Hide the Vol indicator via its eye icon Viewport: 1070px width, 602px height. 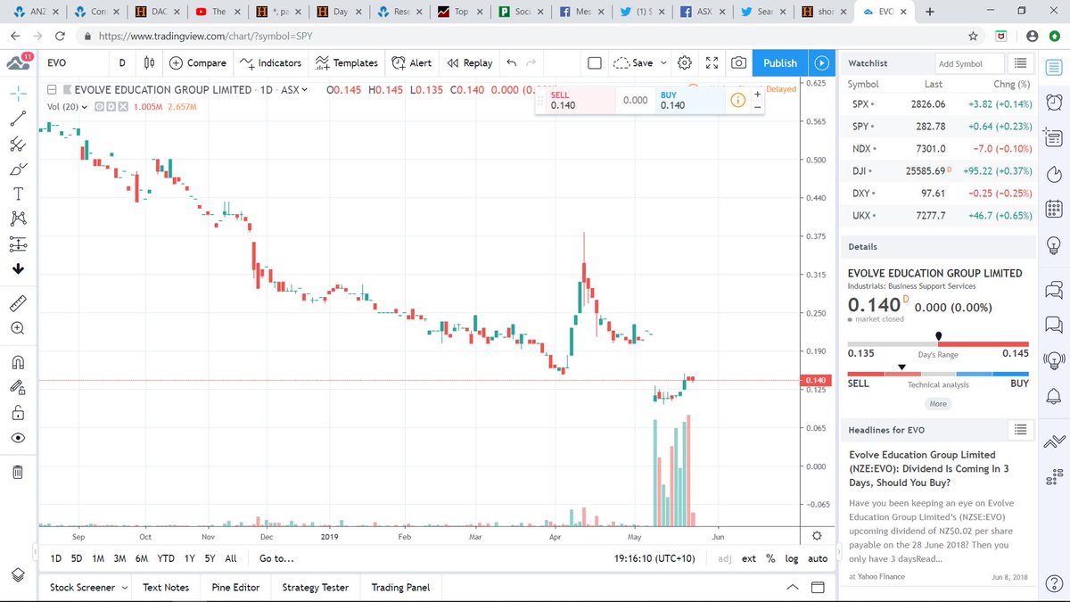99,107
